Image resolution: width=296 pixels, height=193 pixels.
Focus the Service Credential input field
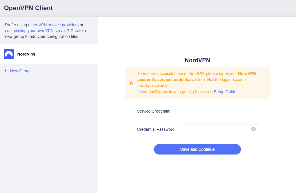tap(220, 111)
